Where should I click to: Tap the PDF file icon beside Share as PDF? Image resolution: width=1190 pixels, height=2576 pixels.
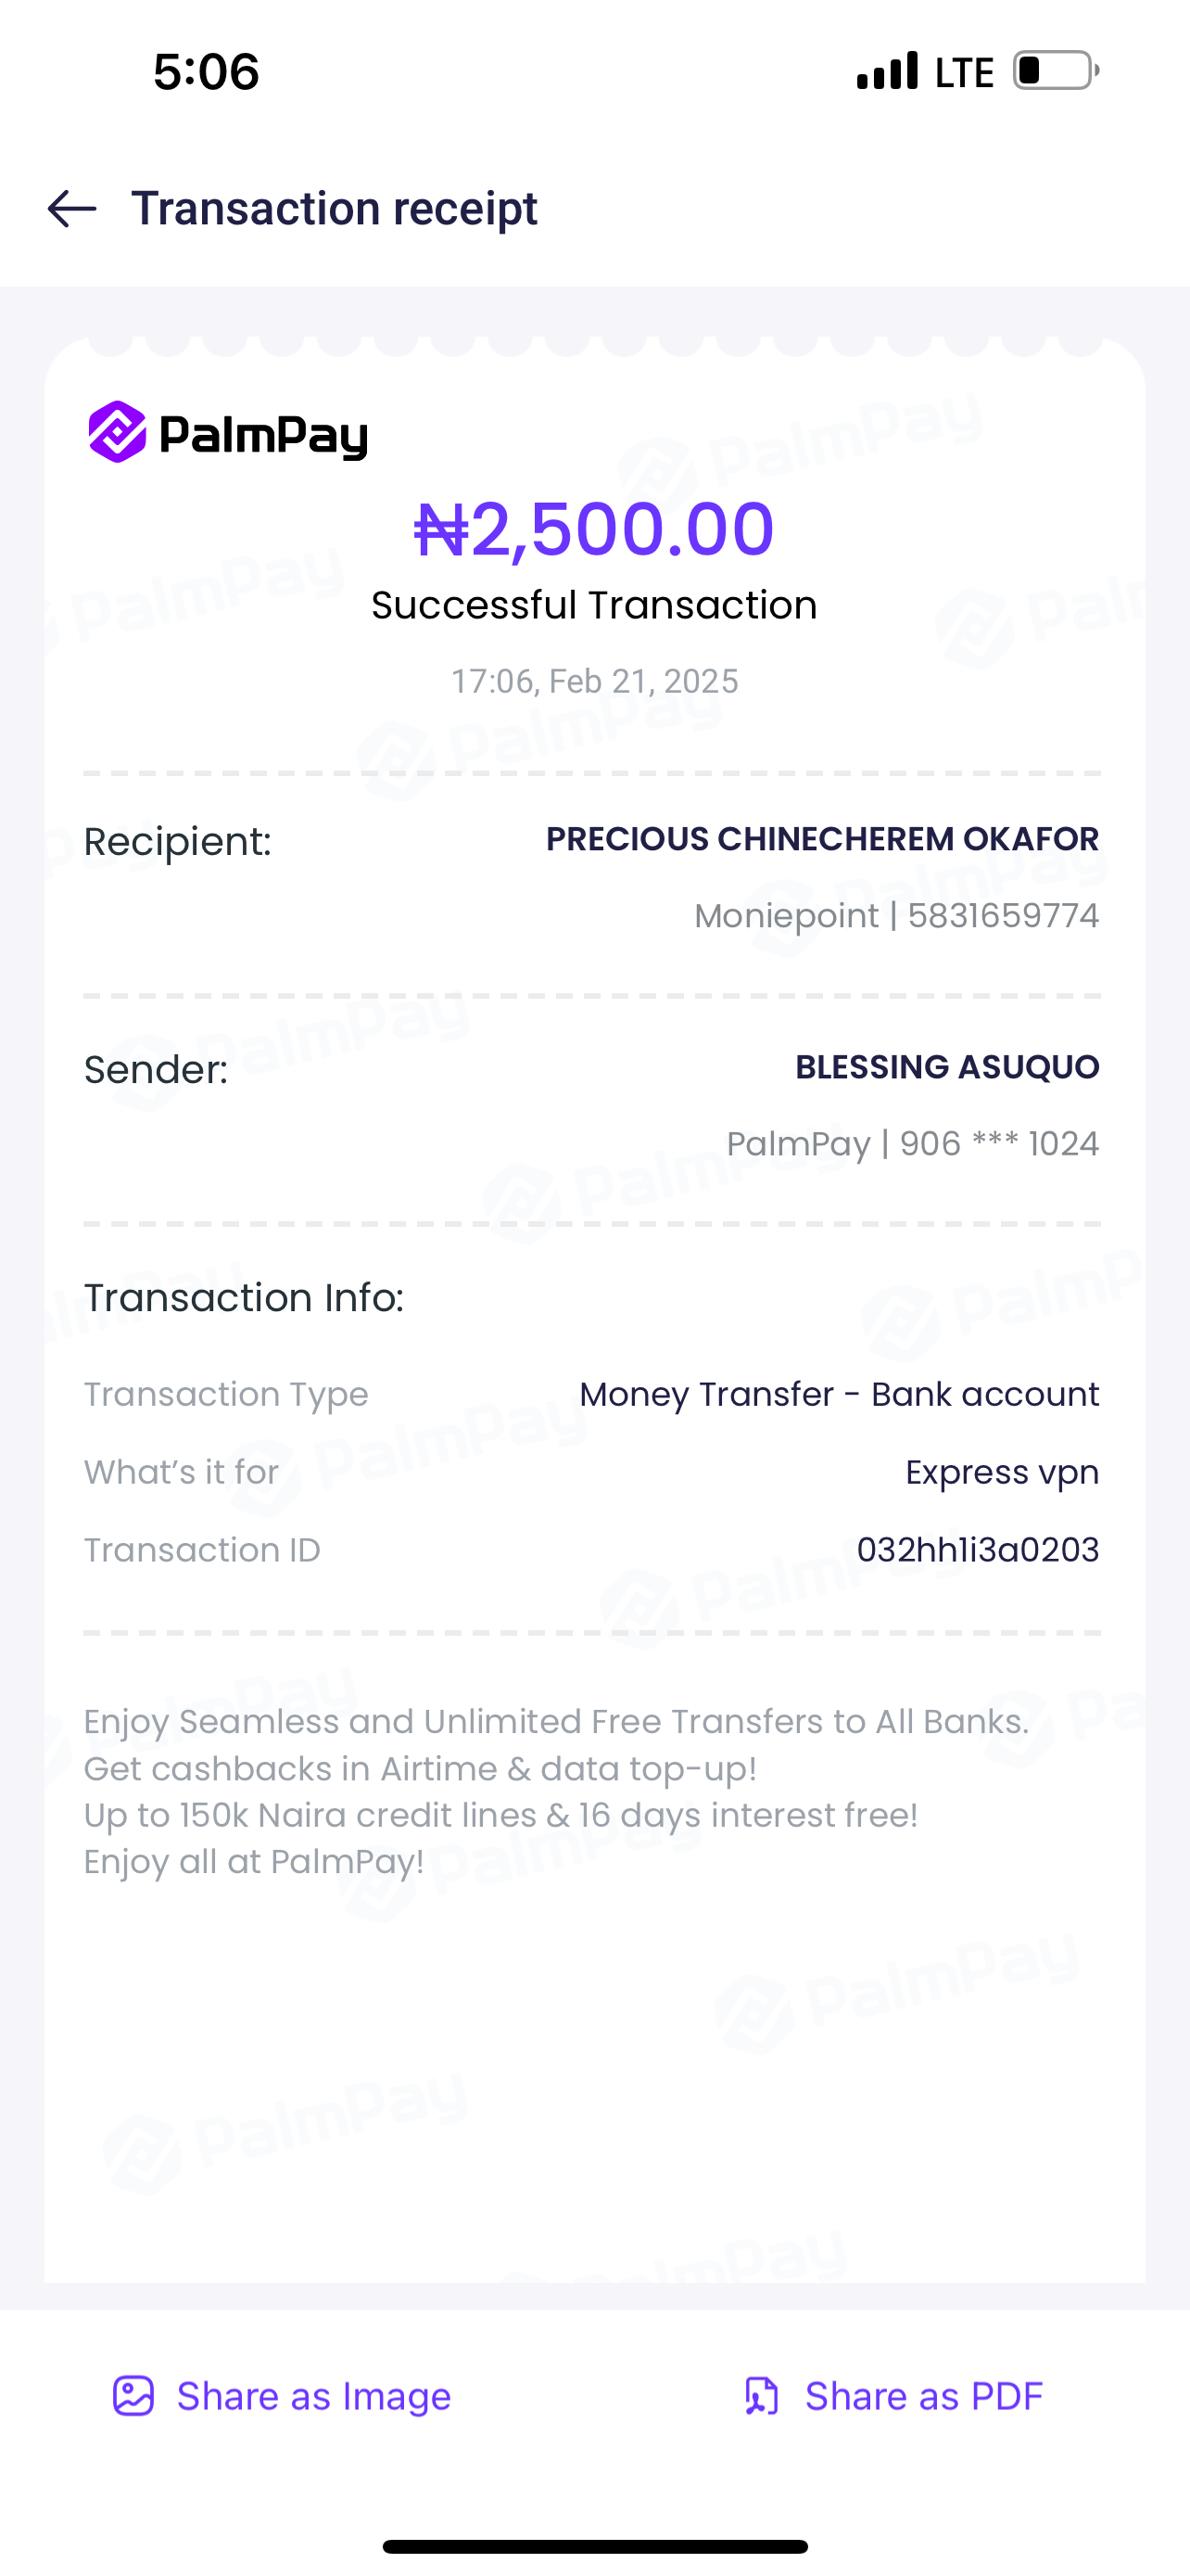click(762, 2396)
